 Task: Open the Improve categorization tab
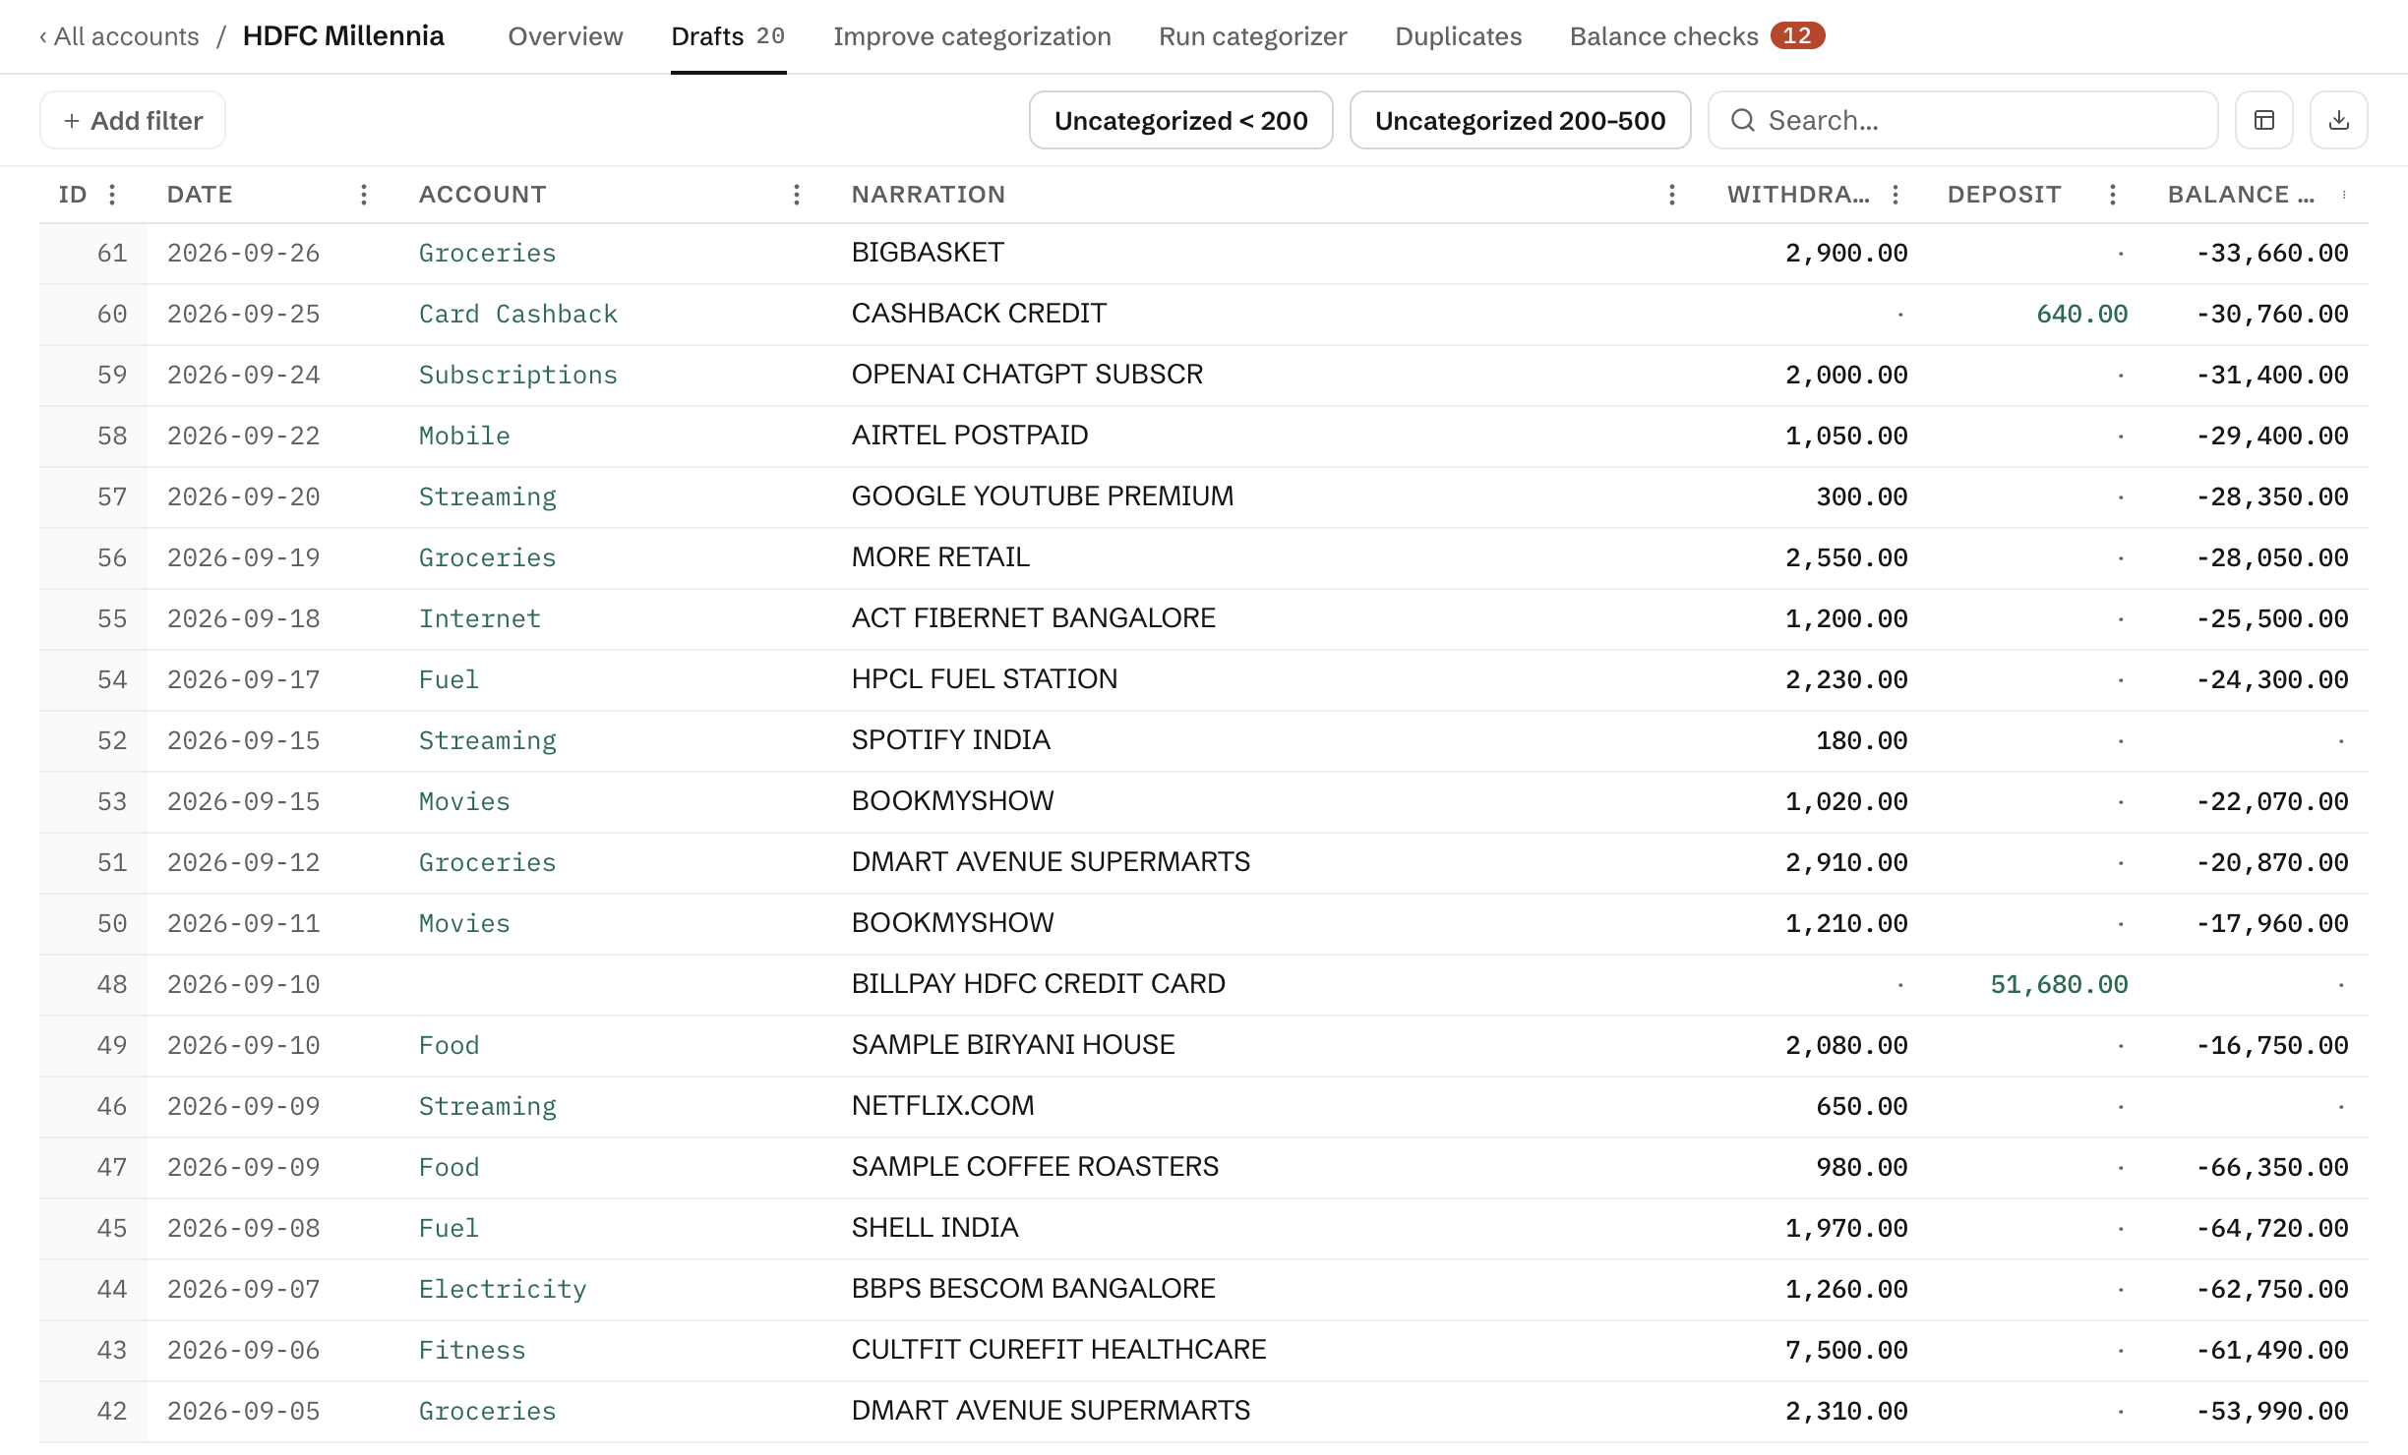coord(972,36)
